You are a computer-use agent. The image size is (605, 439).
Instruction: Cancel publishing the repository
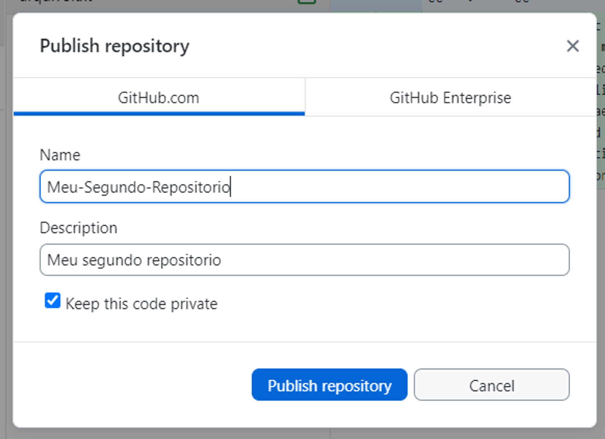(491, 385)
